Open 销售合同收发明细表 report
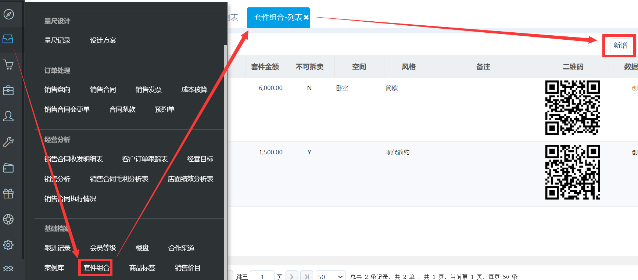The width and height of the screenshot is (638, 280). pos(74,159)
